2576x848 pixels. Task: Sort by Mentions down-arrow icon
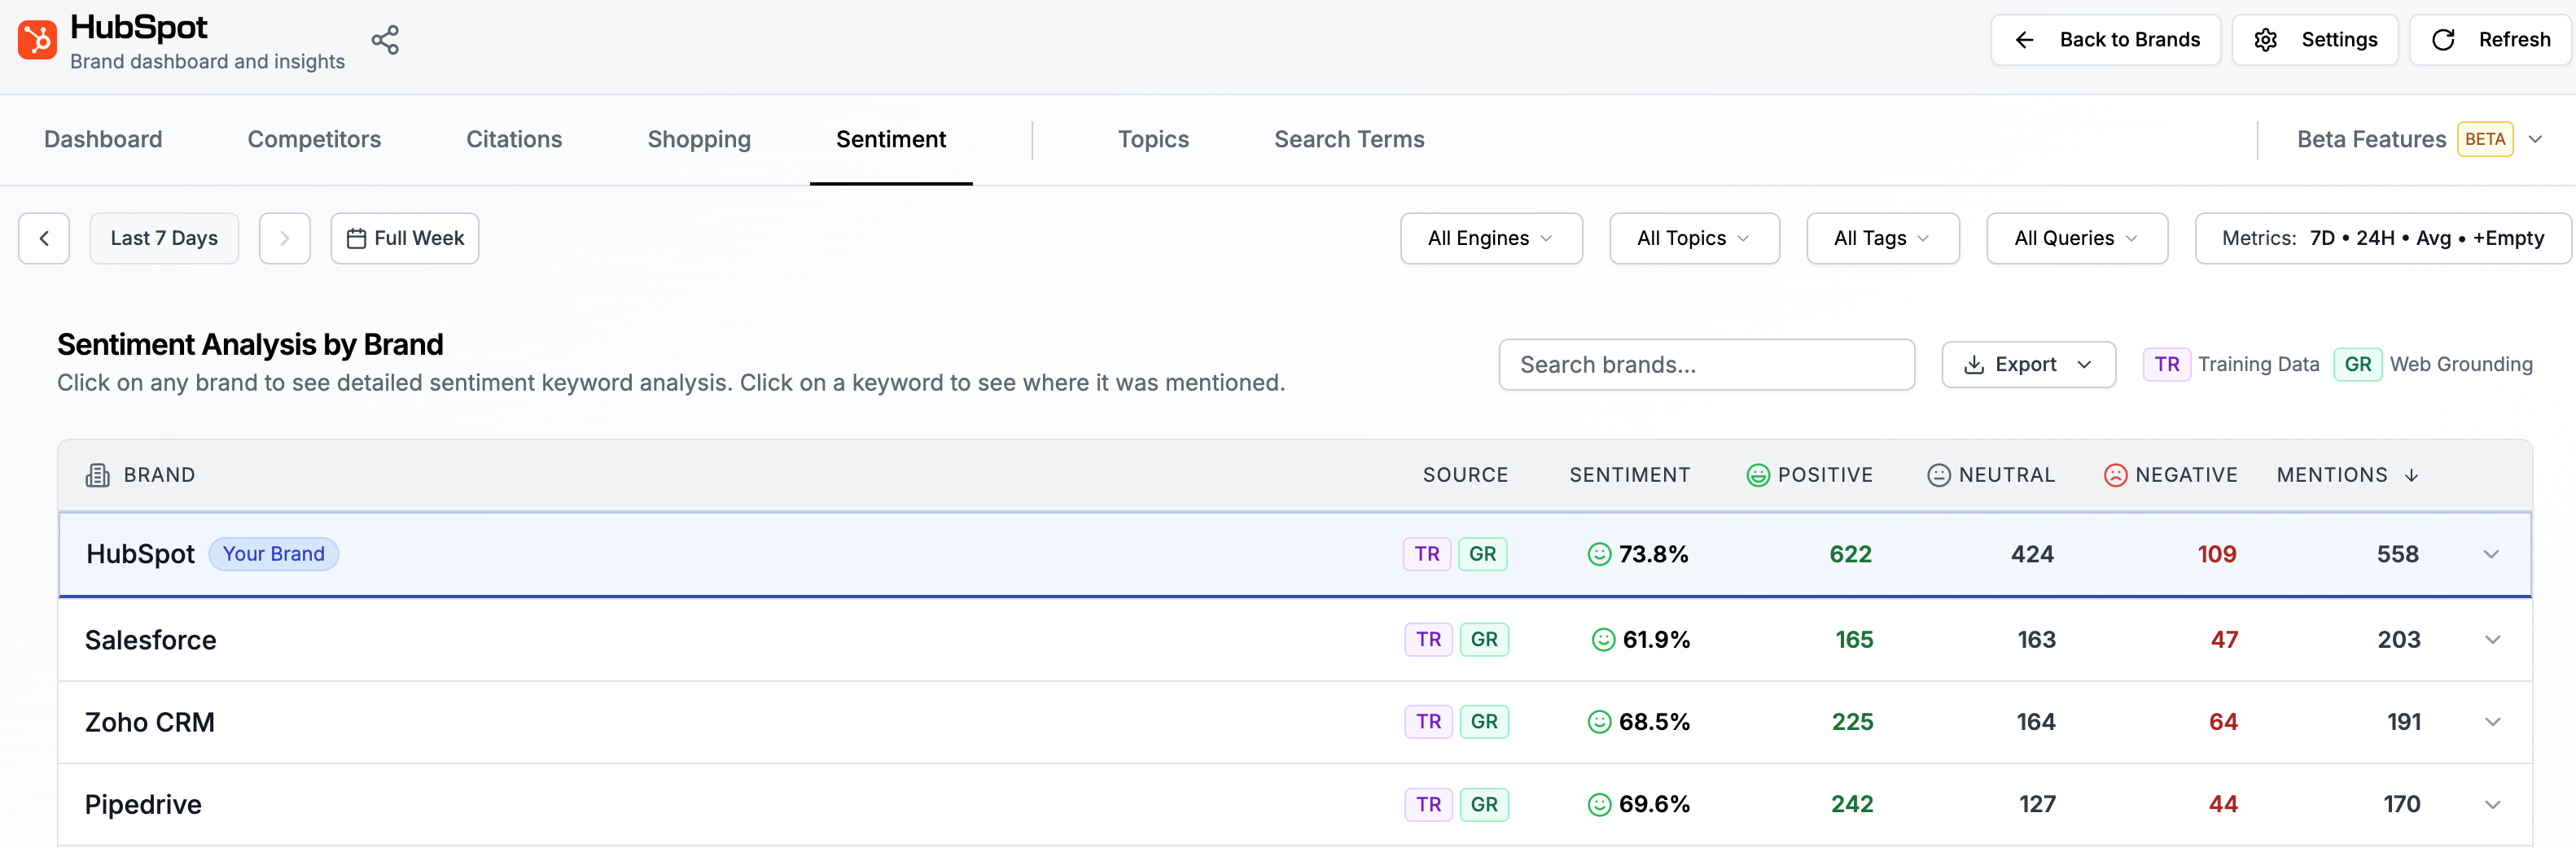pyautogui.click(x=2411, y=475)
